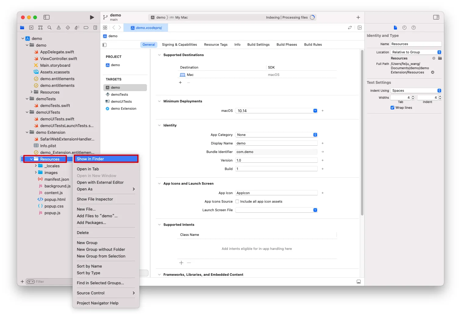Open the Find navigator magnifier icon
Image resolution: width=461 pixels, height=316 pixels.
click(x=49, y=28)
